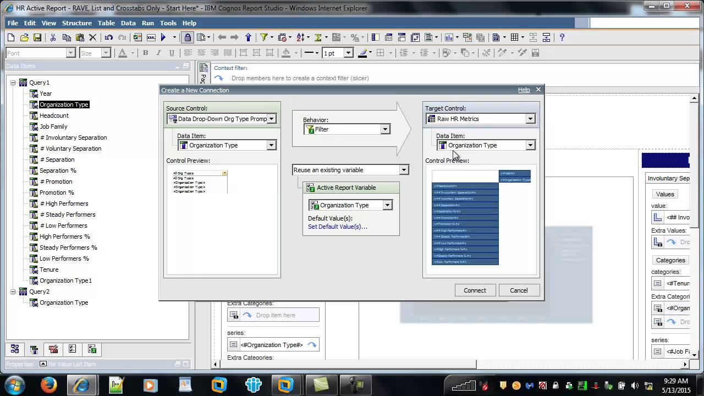Open the Structure menu
Image resolution: width=704 pixels, height=396 pixels.
(76, 23)
